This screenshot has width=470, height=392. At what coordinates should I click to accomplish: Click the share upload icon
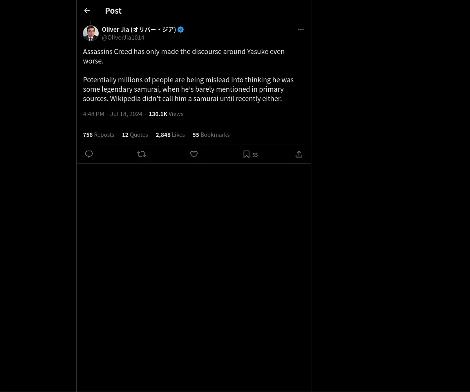(299, 154)
